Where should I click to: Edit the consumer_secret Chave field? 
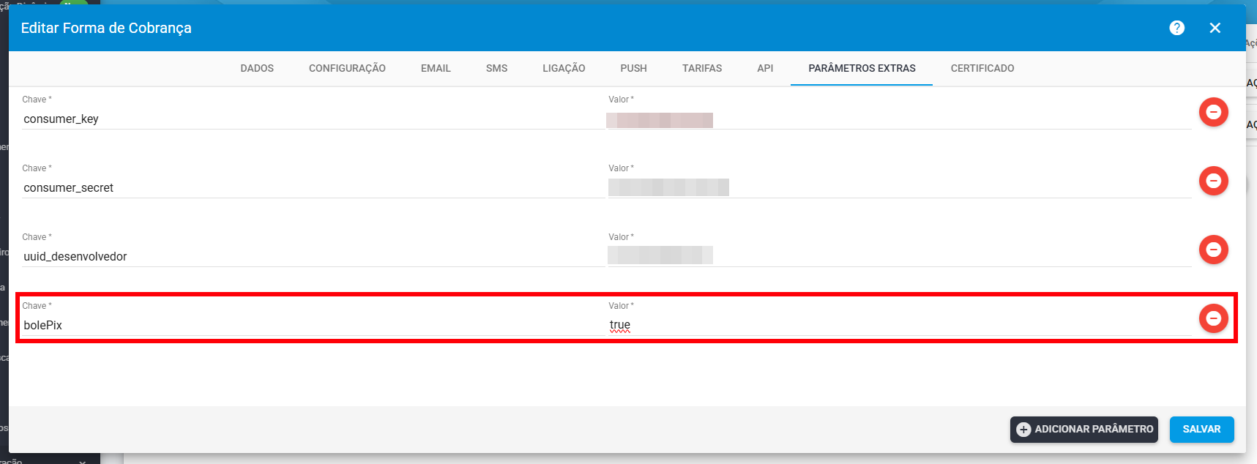click(x=313, y=188)
